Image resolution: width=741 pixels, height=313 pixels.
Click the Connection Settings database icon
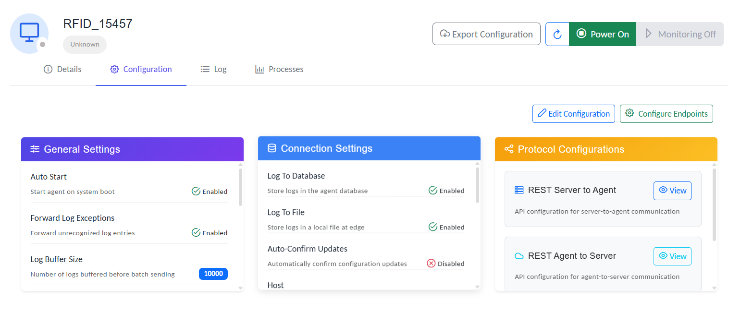272,148
